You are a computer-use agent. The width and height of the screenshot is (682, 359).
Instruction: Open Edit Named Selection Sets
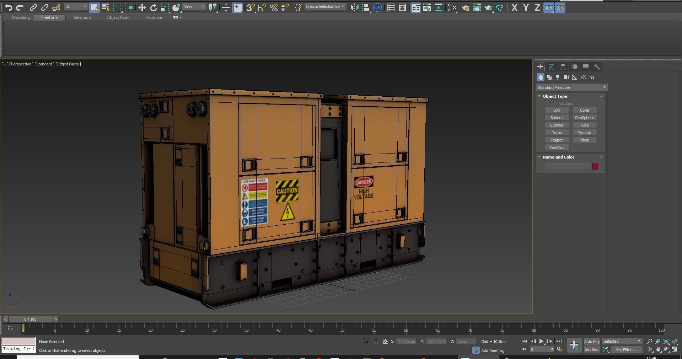[298, 7]
